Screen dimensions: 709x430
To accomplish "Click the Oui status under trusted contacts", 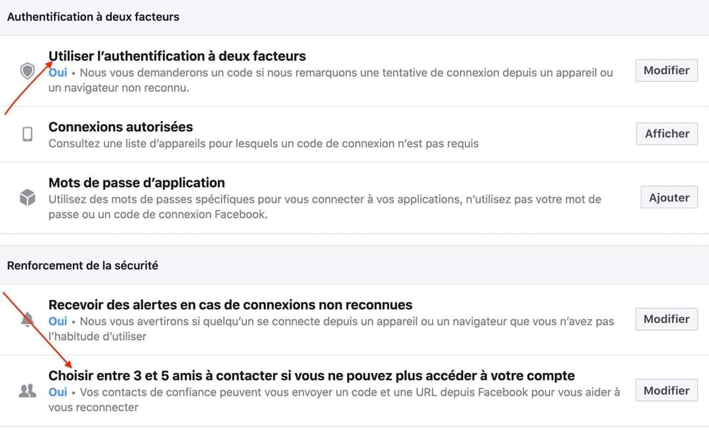I will tap(58, 393).
